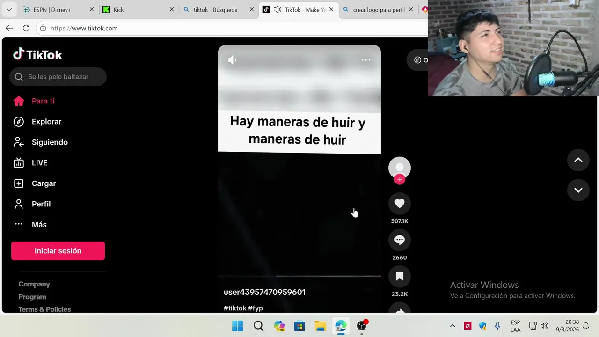Image resolution: width=599 pixels, height=337 pixels.
Task: Switch to the Kick tab
Action: (139, 9)
